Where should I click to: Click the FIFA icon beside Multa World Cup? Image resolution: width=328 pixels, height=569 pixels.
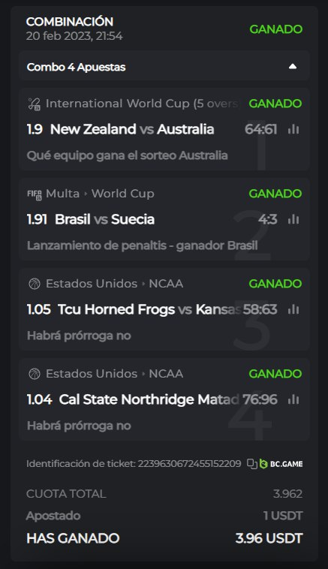pyautogui.click(x=34, y=194)
